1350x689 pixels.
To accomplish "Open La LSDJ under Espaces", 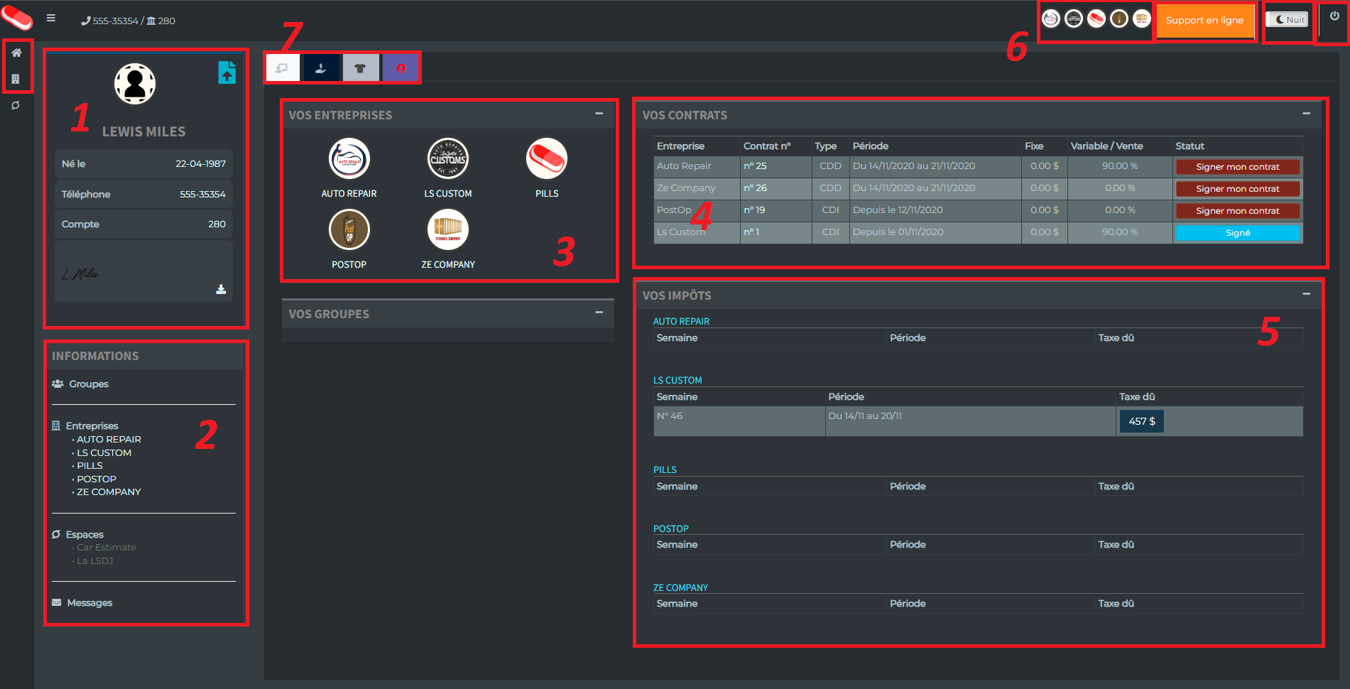I will click(95, 560).
